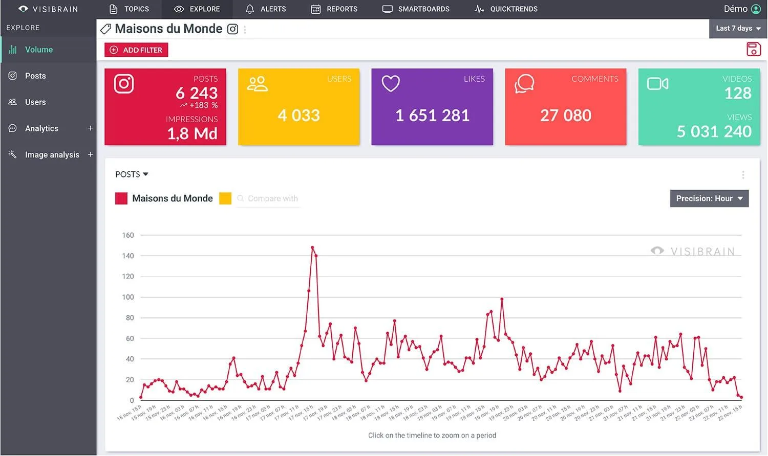Click the save disk icon
Viewport: 768px width, 456px height.
pyautogui.click(x=754, y=49)
